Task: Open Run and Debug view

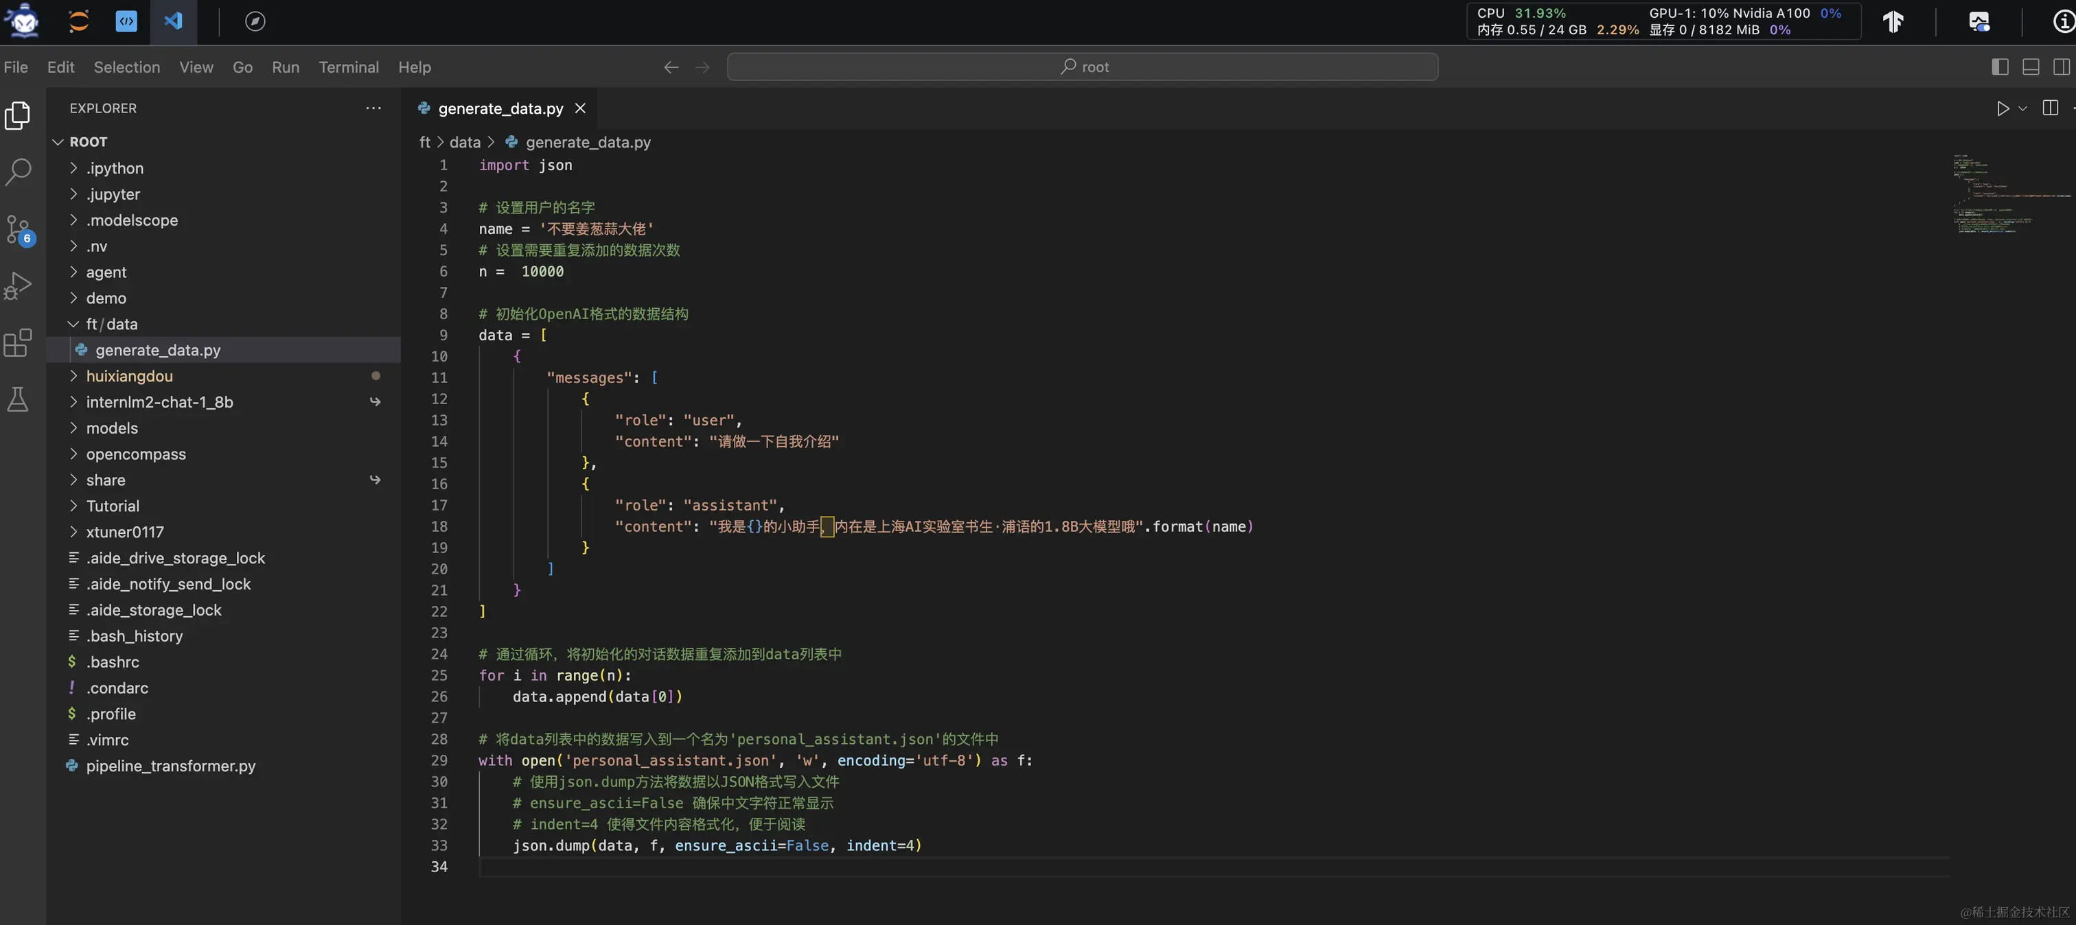Action: click(18, 285)
